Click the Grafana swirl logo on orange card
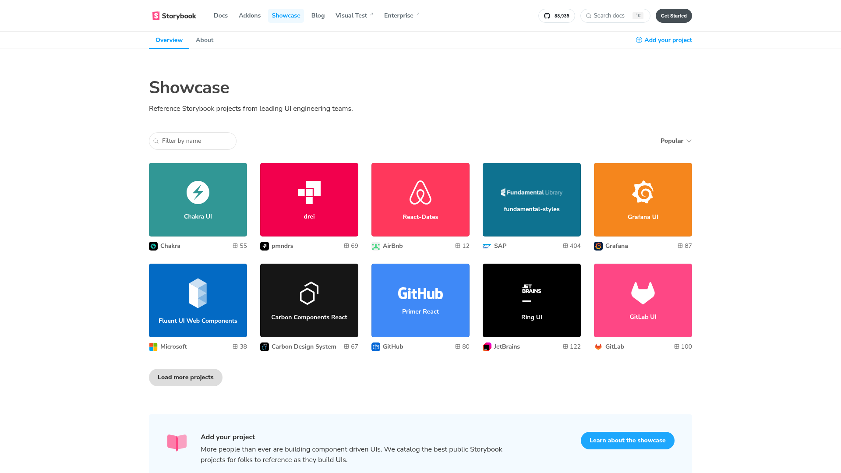The width and height of the screenshot is (841, 473). (643, 192)
